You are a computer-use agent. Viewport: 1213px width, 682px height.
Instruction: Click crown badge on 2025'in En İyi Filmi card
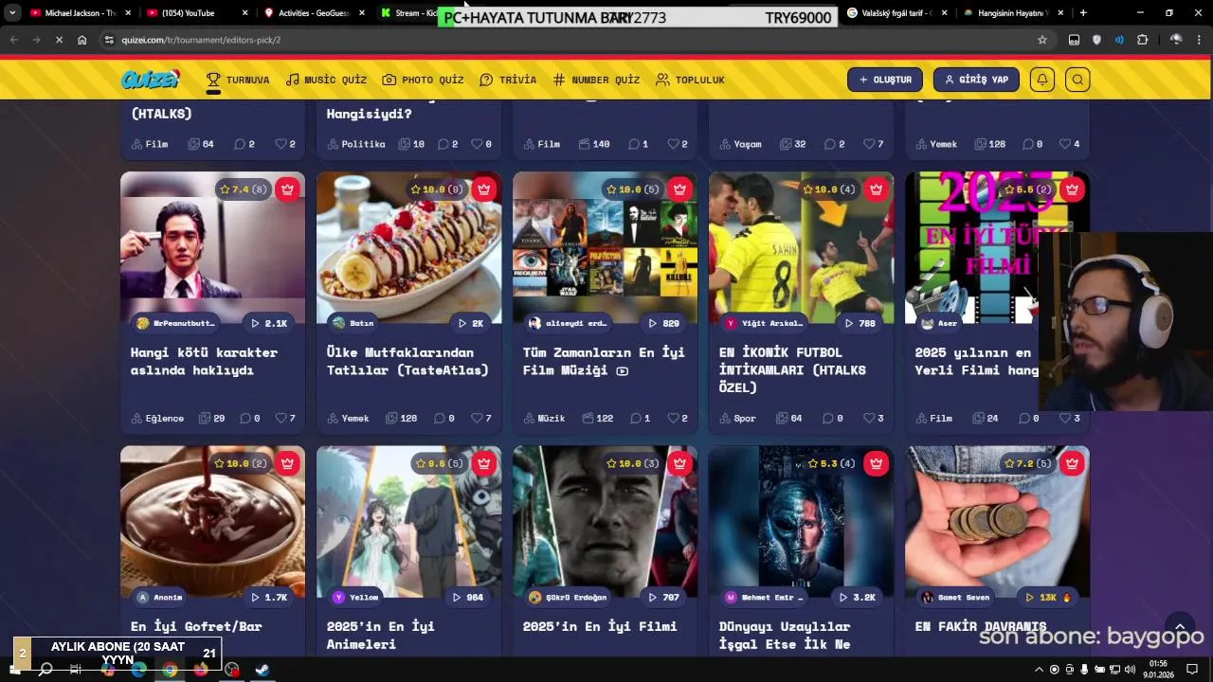click(x=679, y=463)
